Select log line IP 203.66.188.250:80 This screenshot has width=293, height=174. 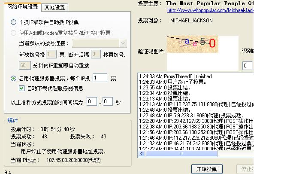[x=196, y=127]
